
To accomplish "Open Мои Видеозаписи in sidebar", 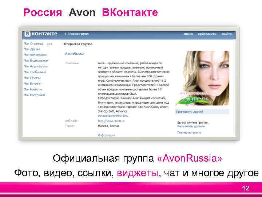I will click(36, 61).
